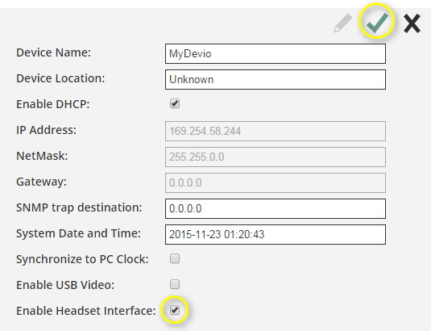Click the 'Enable USB Video:' label
Viewport: 431px width, 331px height.
65,285
